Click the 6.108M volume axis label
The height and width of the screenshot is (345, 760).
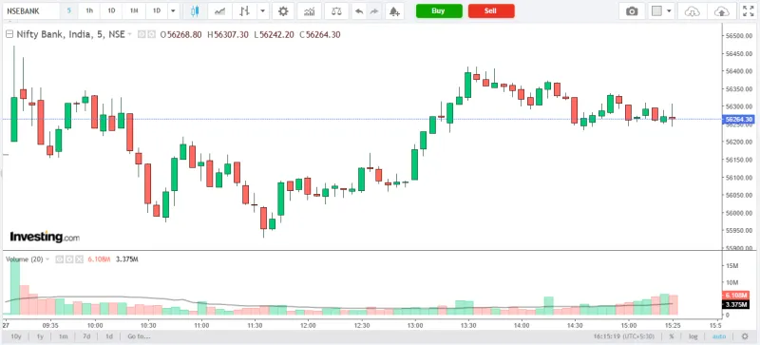click(x=735, y=295)
